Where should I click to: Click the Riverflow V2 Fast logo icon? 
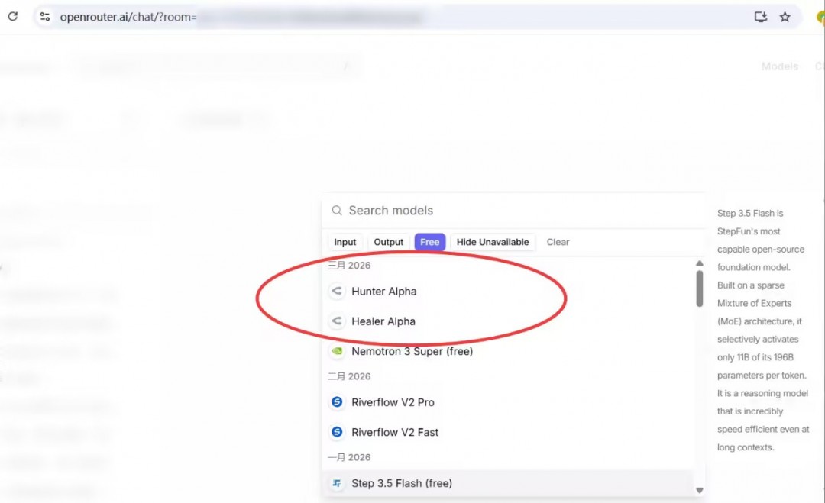click(x=337, y=432)
